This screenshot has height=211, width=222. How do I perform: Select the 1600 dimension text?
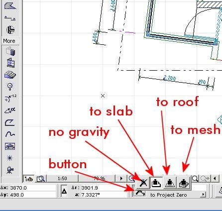[112, 5]
